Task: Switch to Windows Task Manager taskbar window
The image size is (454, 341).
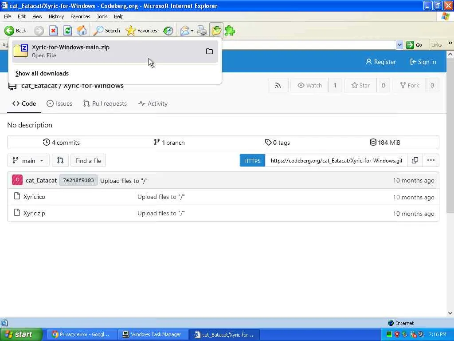Action: coord(153,335)
